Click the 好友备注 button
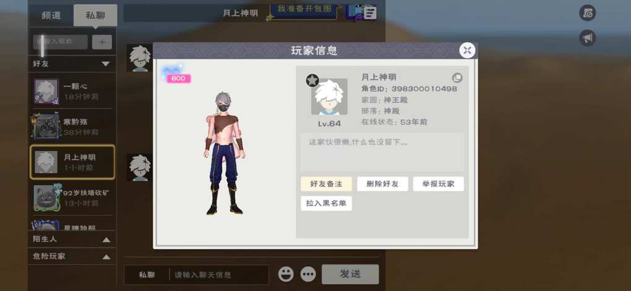 click(327, 184)
